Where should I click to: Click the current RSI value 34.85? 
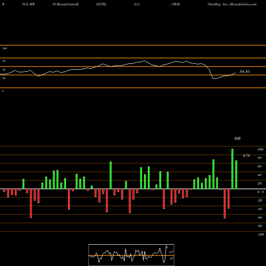coord(245,71)
